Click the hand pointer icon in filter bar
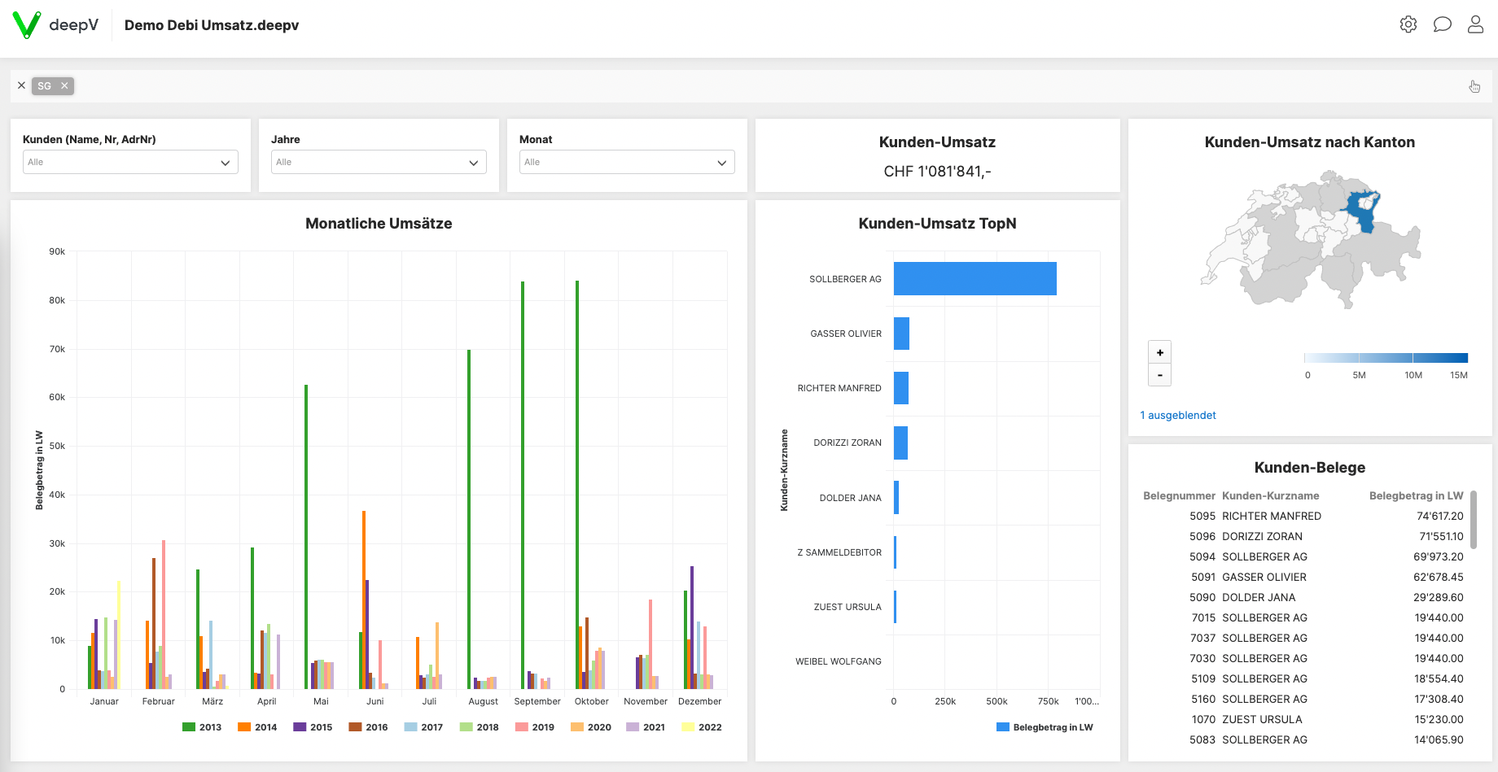 tap(1474, 85)
